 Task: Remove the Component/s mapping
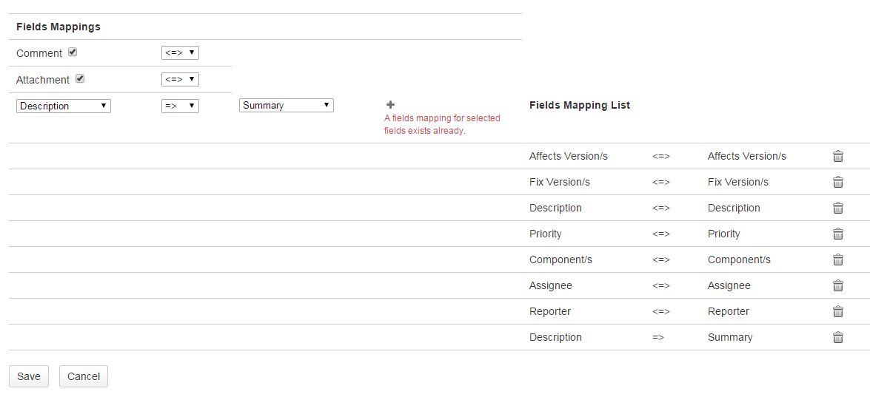click(x=838, y=259)
